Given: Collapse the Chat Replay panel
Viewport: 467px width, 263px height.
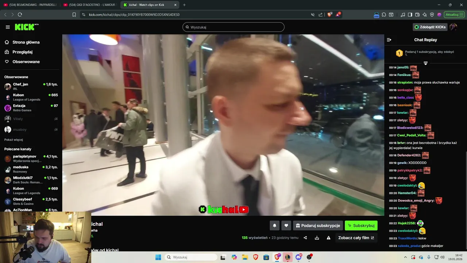Looking at the screenshot, I should coord(389,40).
